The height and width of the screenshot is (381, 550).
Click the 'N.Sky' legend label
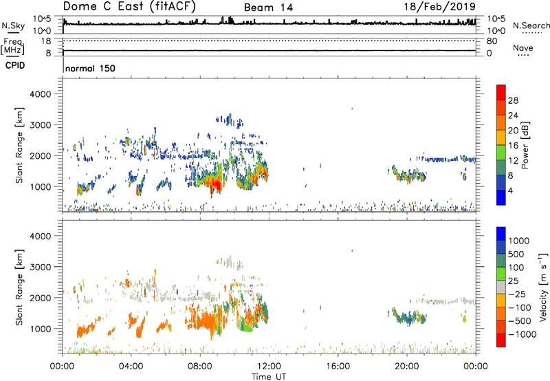13,25
